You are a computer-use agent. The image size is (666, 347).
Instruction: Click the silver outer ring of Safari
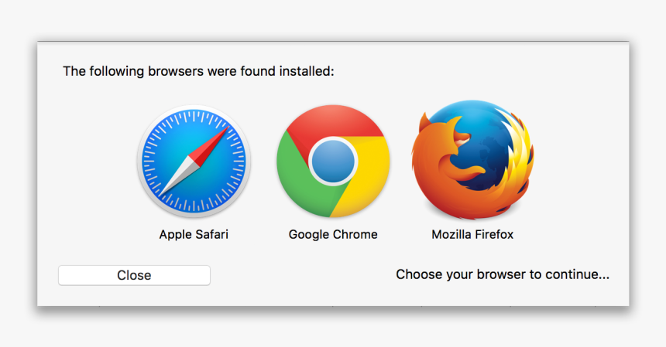(x=139, y=162)
